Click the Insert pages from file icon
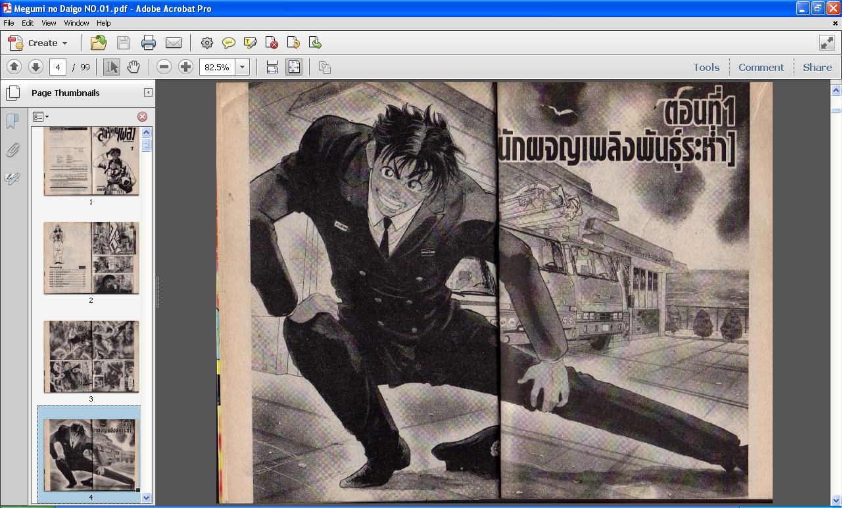 coord(293,43)
